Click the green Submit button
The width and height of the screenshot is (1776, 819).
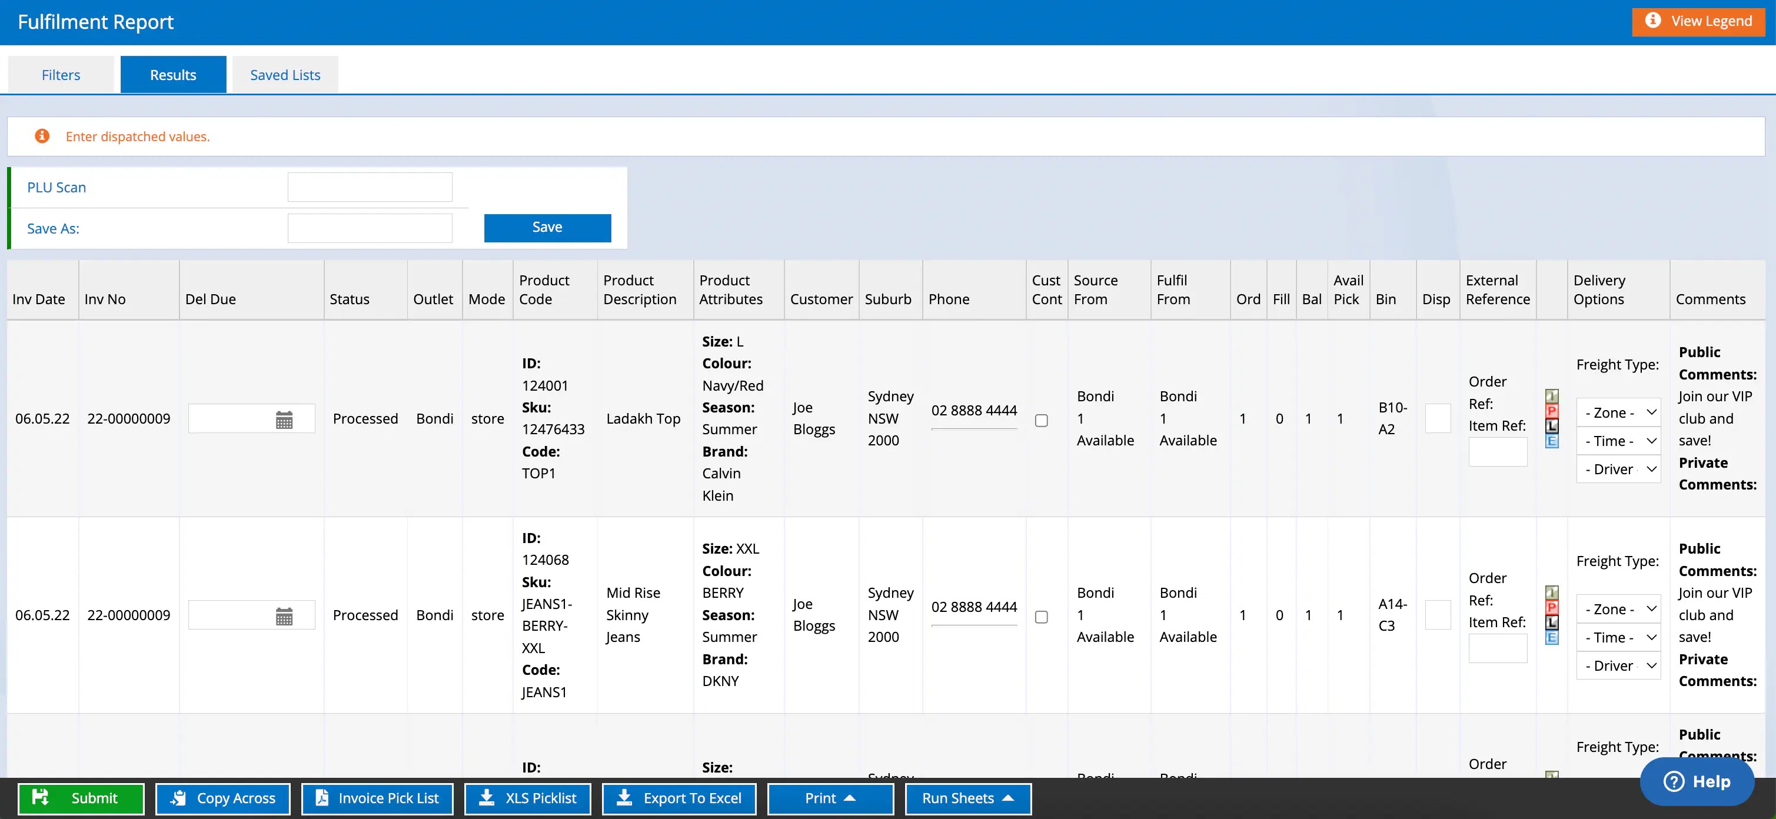[x=81, y=798]
